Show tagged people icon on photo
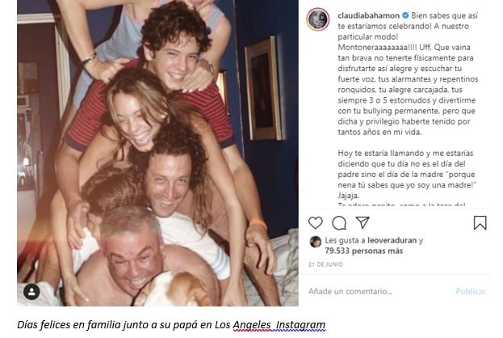 click(31, 291)
